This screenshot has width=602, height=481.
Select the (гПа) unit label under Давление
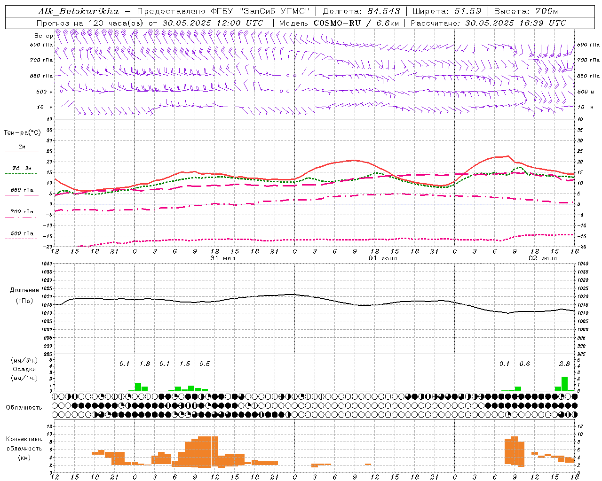point(24,301)
